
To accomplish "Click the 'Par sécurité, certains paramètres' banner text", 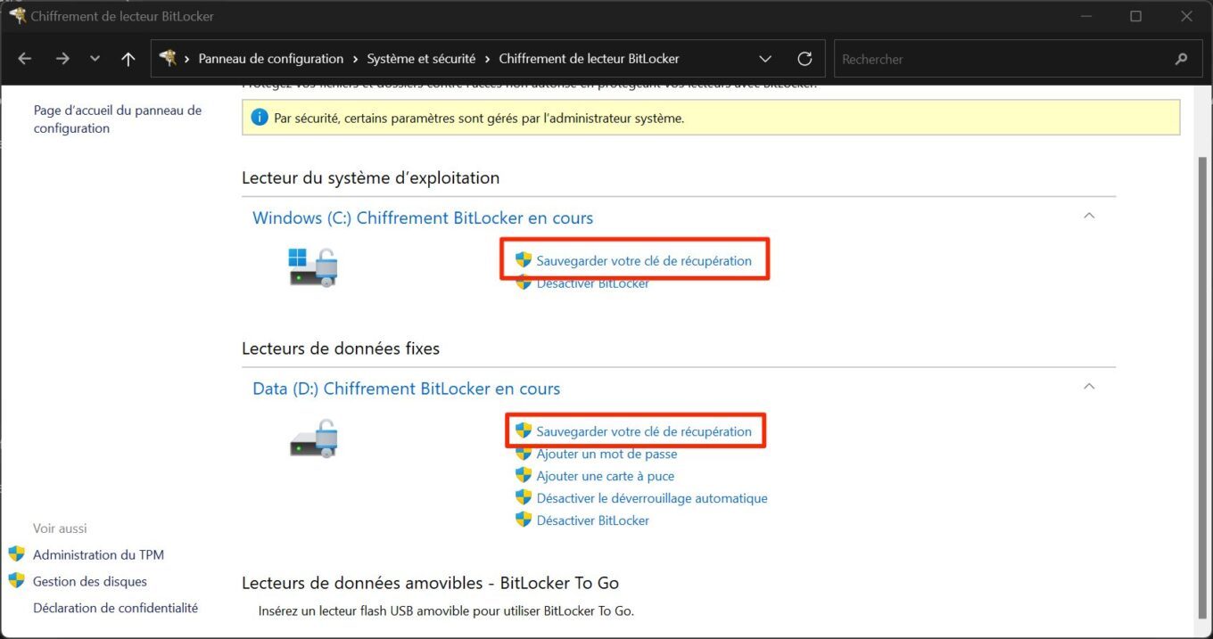I will 479,118.
